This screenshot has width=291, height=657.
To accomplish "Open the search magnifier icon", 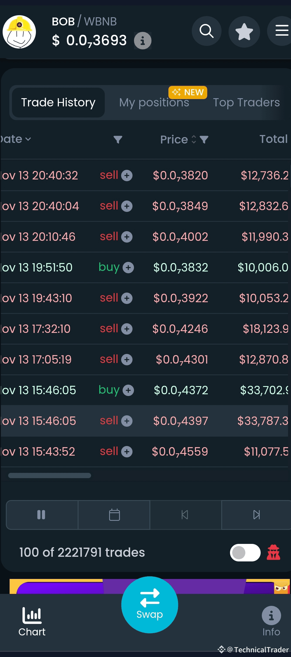I will coord(206,31).
